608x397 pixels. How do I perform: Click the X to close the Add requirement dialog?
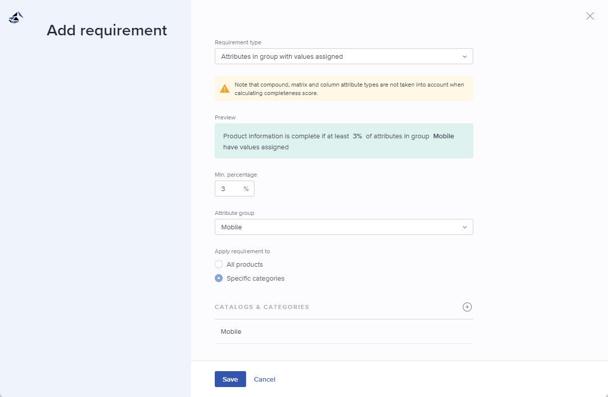pos(590,16)
